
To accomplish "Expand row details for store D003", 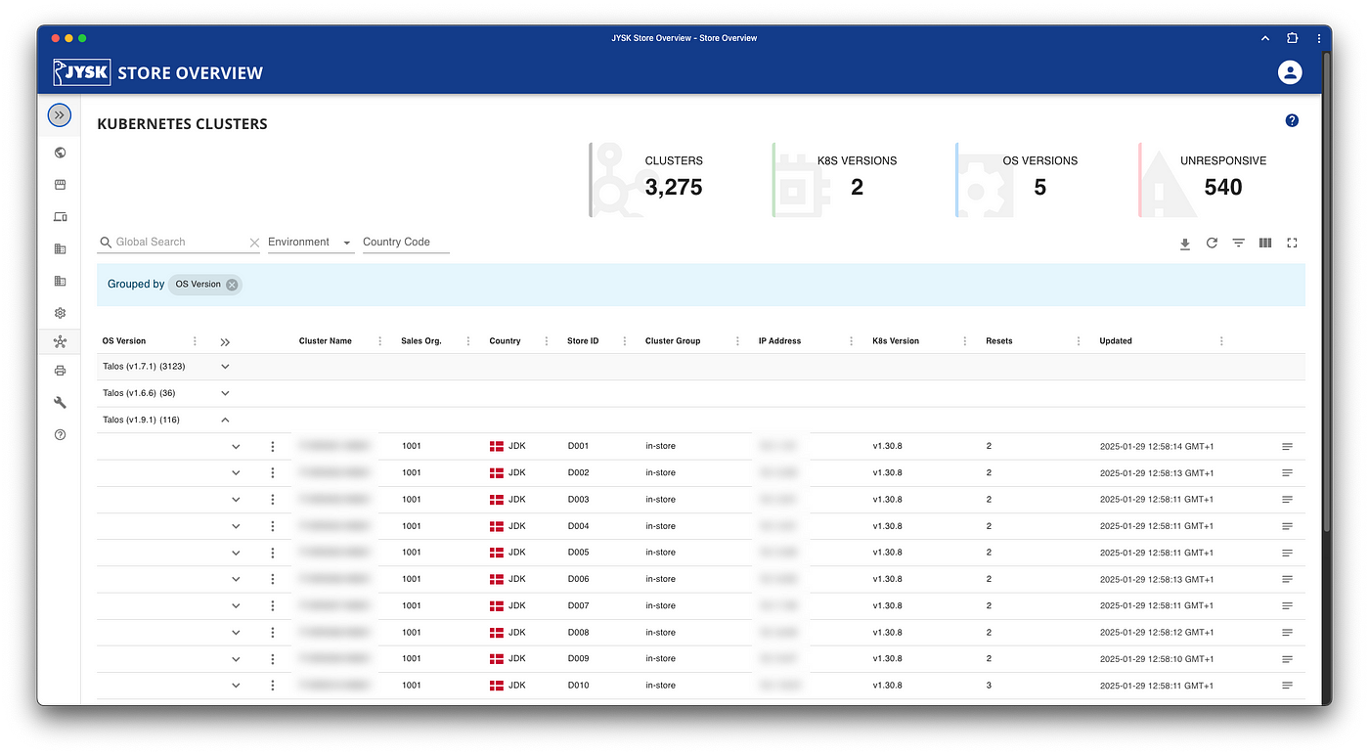I will click(x=236, y=500).
